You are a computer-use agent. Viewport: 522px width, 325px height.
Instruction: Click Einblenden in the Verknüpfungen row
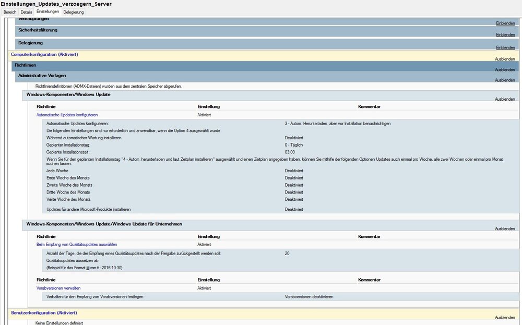[505, 23]
